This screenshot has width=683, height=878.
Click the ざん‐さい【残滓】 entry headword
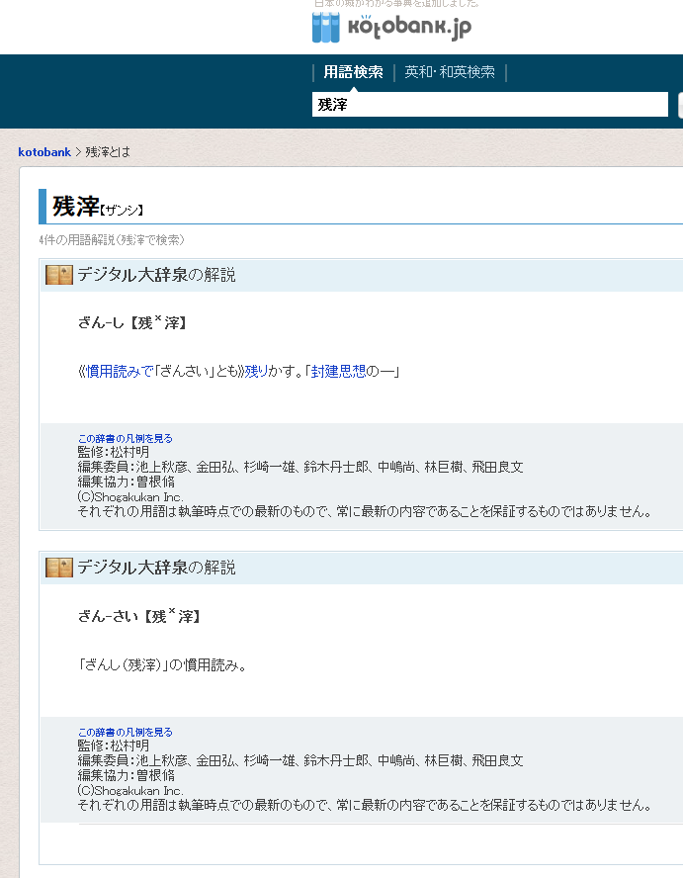[x=139, y=616]
